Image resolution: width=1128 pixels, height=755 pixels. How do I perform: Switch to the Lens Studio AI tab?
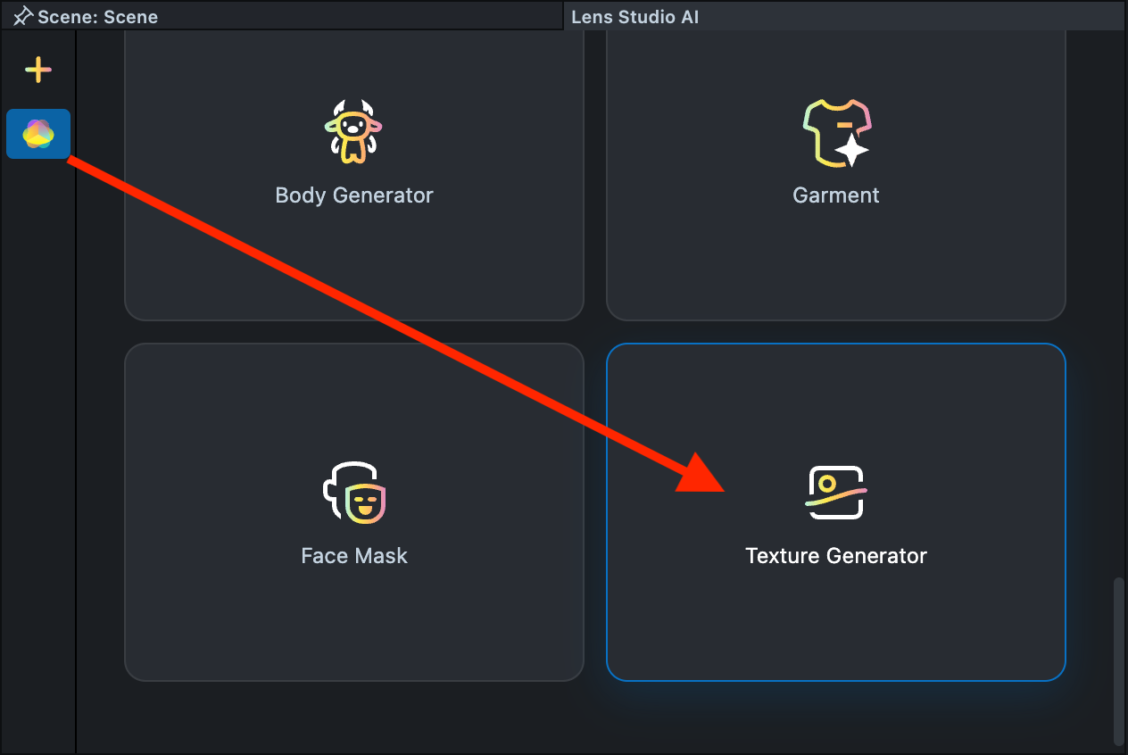[x=844, y=17]
